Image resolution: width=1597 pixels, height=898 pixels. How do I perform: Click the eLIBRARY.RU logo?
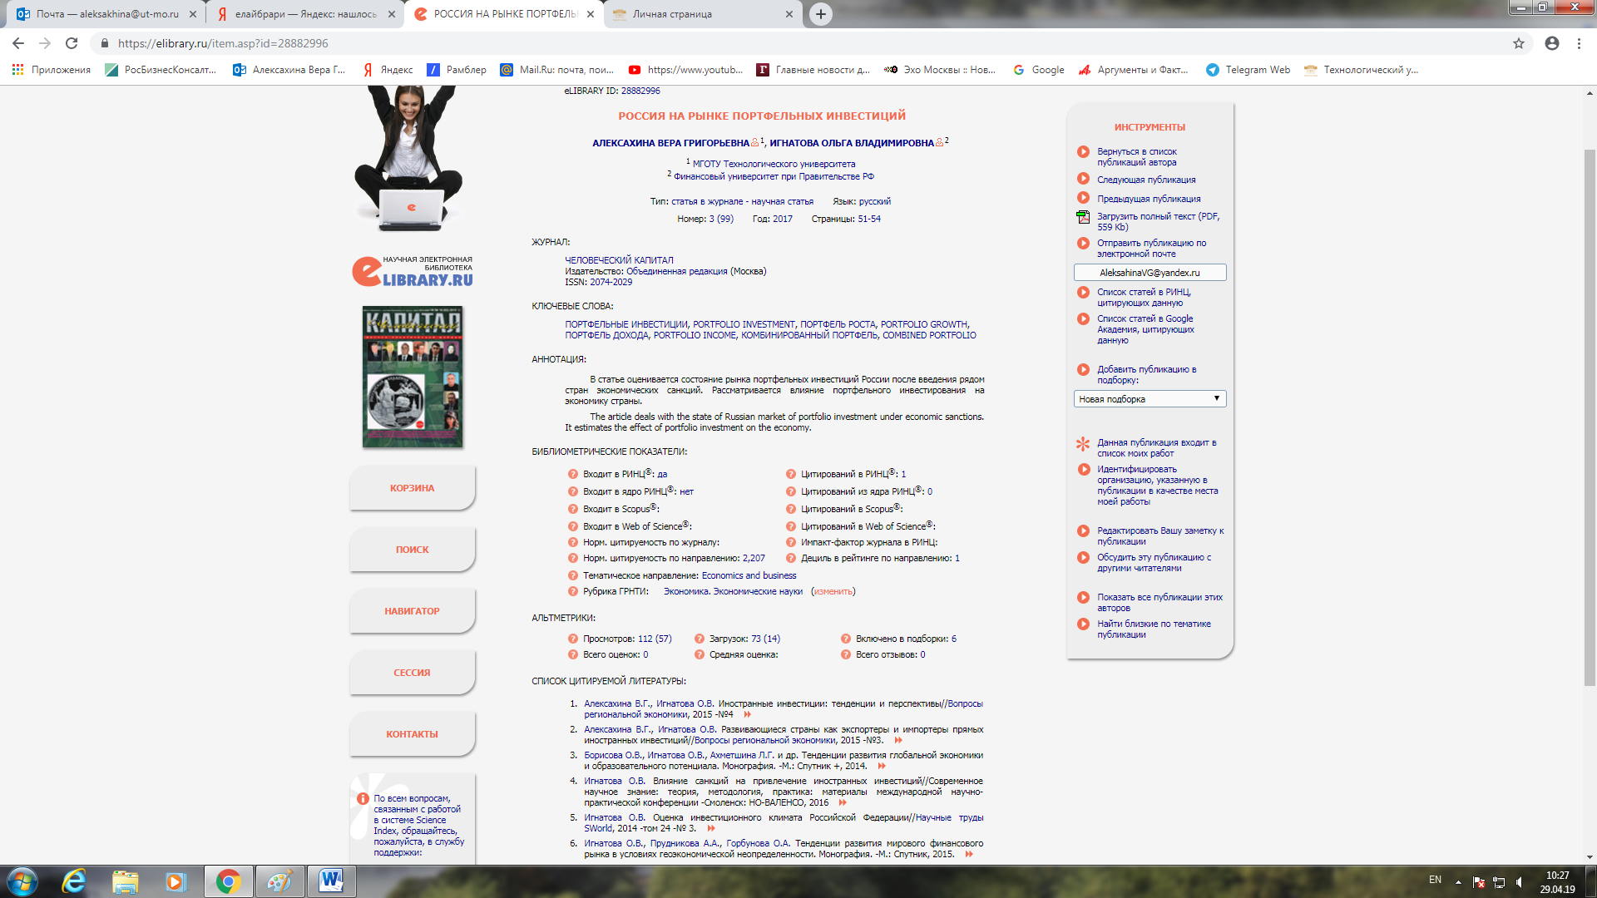[413, 271]
